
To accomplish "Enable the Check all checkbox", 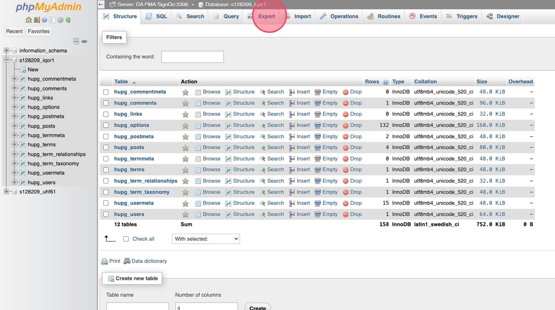I will point(126,239).
